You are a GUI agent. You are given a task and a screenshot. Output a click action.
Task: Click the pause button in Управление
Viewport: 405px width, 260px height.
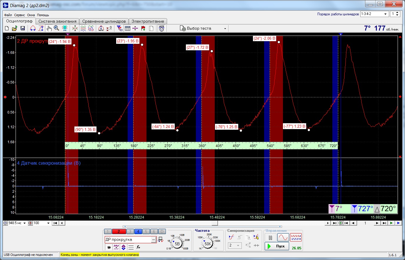(x=270, y=237)
